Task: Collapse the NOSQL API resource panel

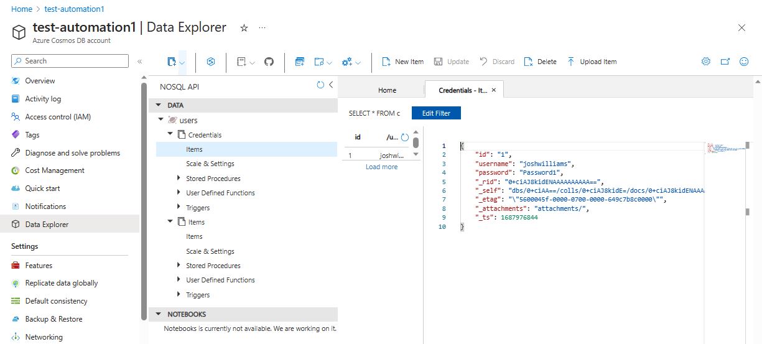Action: coord(331,85)
